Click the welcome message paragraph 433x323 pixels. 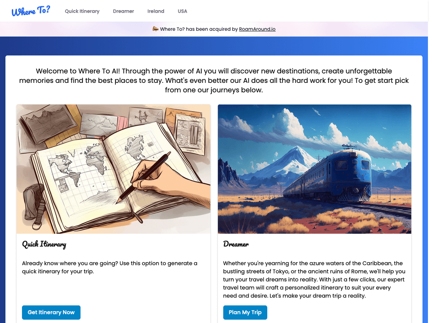(214, 80)
